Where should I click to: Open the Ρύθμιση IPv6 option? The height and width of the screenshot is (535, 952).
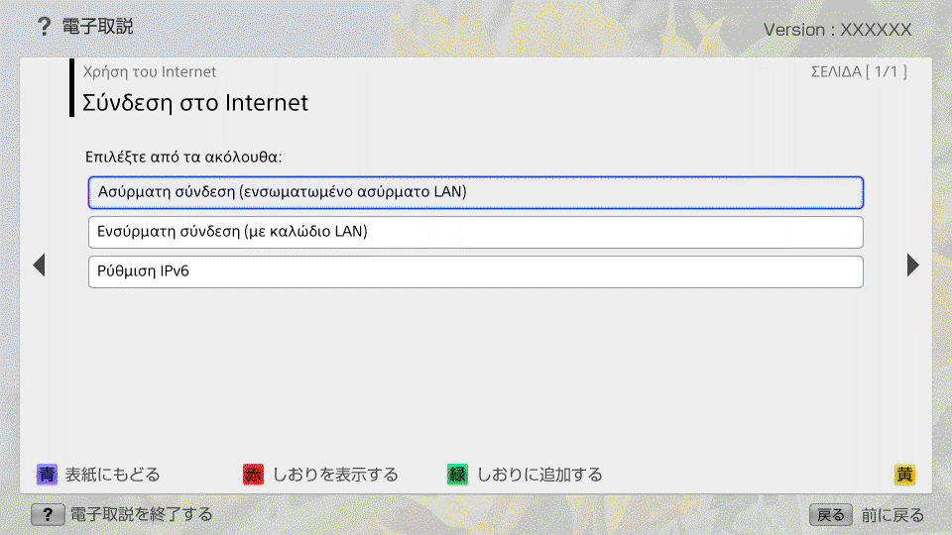(476, 272)
